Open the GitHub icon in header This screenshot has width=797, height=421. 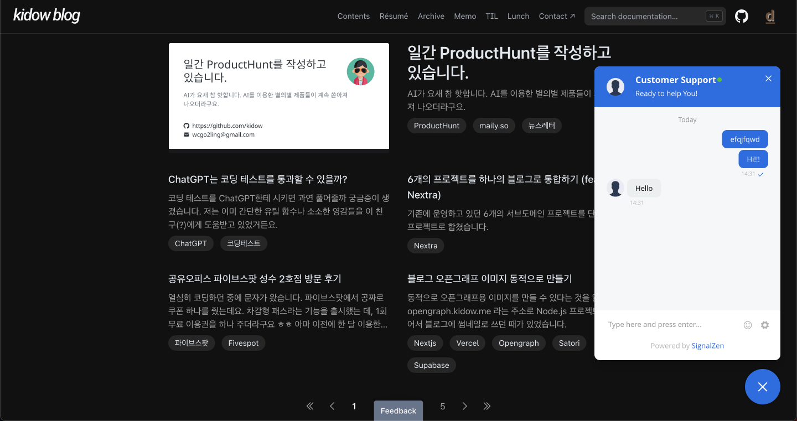[742, 16]
